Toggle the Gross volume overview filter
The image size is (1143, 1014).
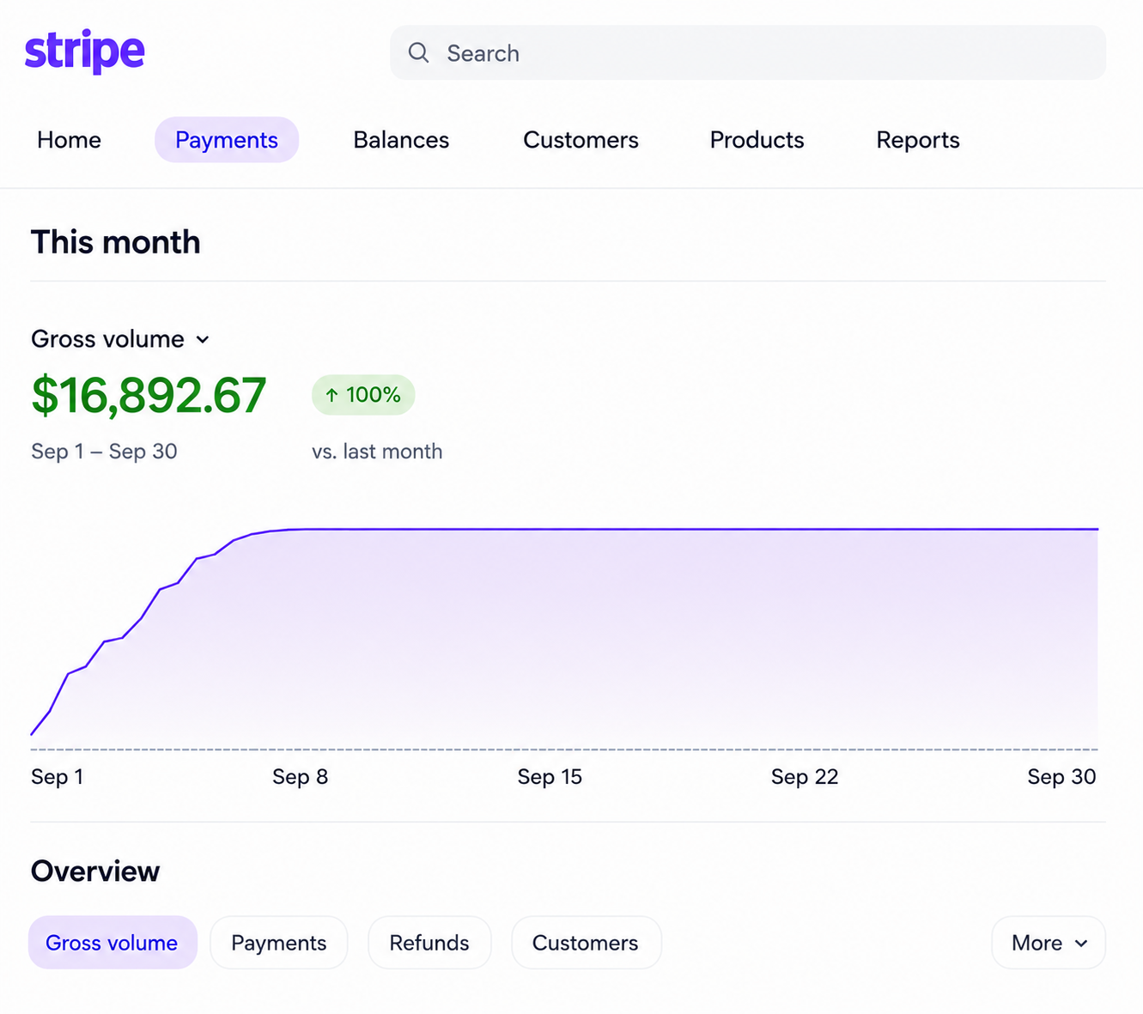click(112, 943)
